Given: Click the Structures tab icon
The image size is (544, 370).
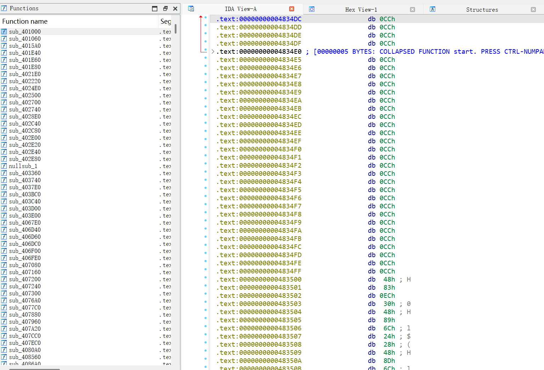Looking at the screenshot, I should (433, 9).
